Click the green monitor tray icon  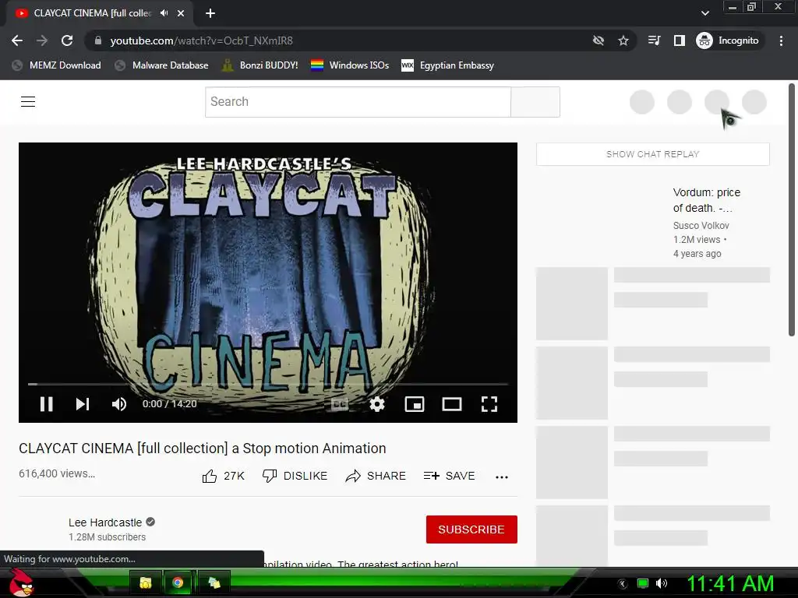[643, 583]
